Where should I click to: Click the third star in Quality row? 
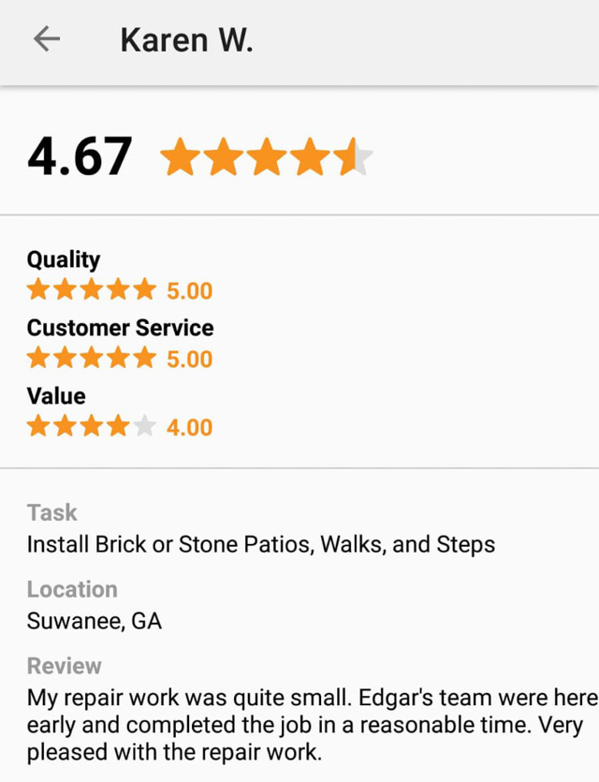pos(92,289)
